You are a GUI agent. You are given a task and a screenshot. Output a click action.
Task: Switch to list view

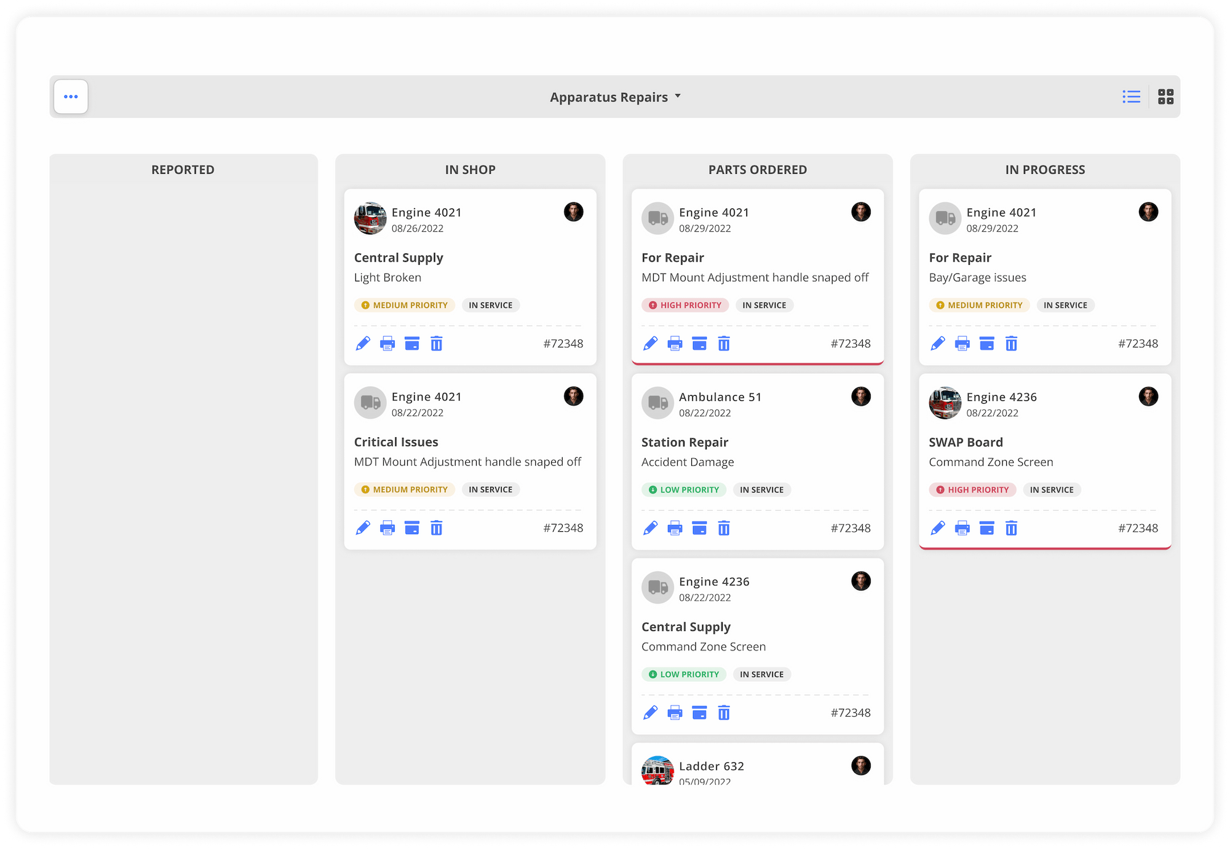(x=1131, y=97)
